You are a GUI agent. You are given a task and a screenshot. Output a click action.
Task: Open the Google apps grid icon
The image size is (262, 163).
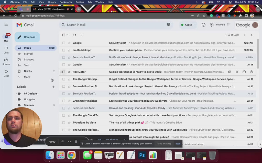point(229,25)
